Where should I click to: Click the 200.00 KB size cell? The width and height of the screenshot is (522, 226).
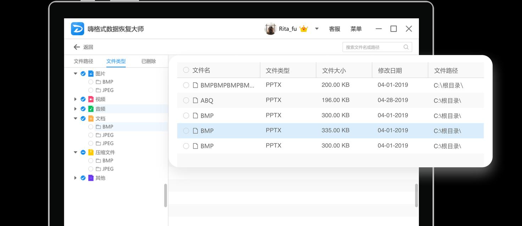336,85
